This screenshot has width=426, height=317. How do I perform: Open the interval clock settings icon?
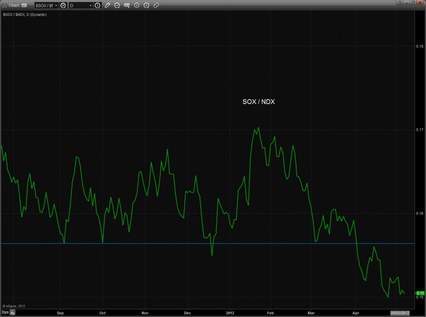tap(98, 5)
